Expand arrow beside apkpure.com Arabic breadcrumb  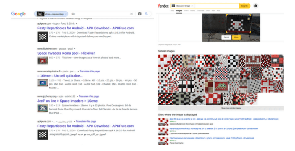coord(74,122)
